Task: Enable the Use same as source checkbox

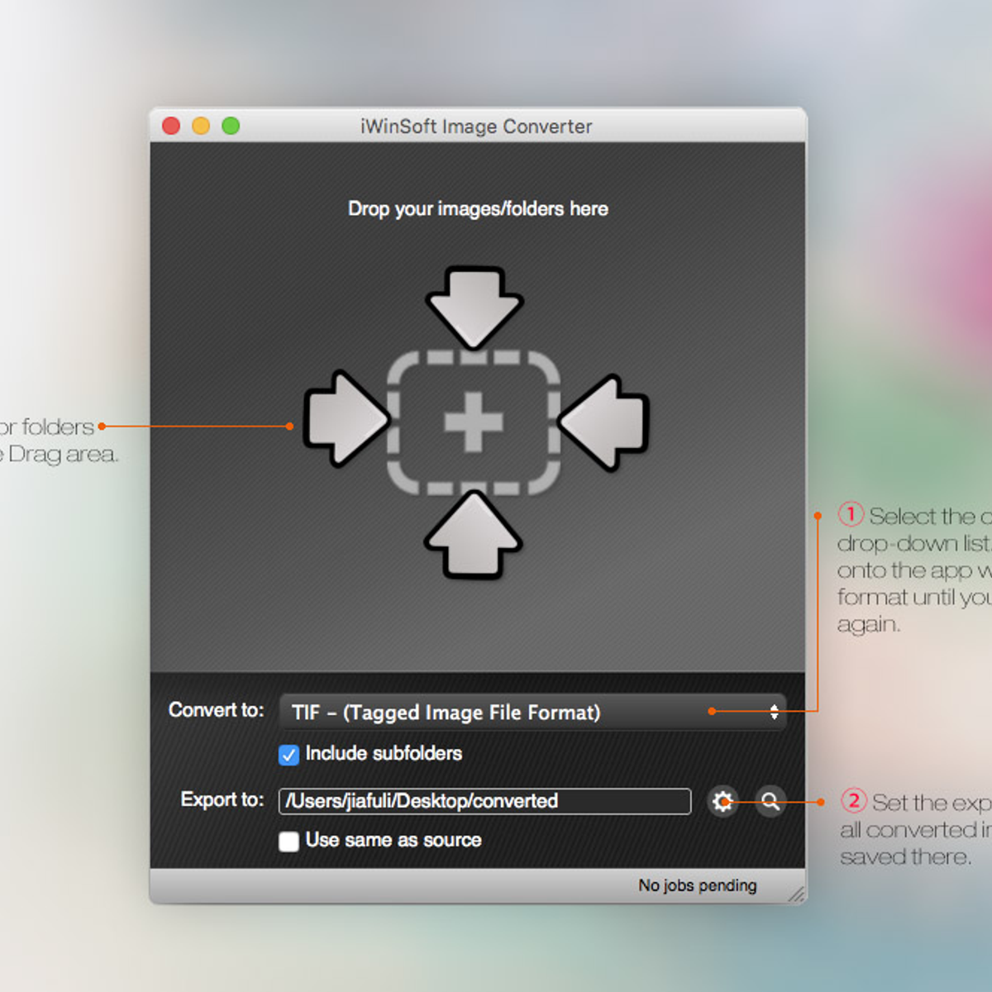Action: pyautogui.click(x=289, y=841)
